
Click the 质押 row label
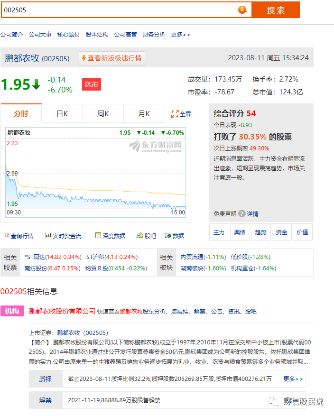pyautogui.click(x=46, y=379)
